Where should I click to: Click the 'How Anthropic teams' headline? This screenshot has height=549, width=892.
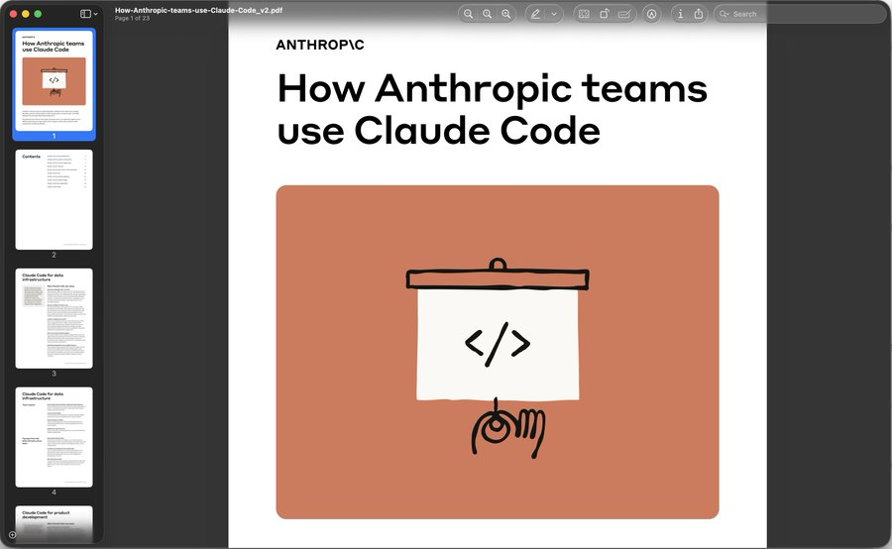click(493, 89)
